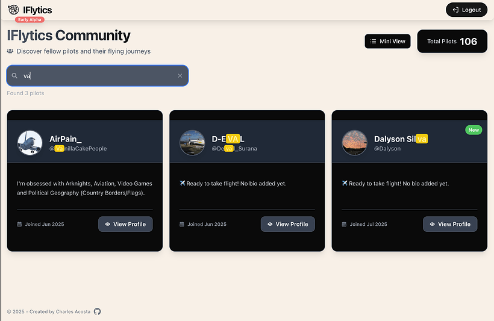Click calendar icon on Dalyson Silva card

(x=344, y=224)
